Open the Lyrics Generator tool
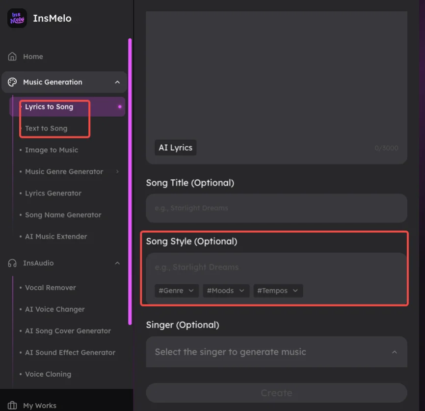This screenshot has height=411, width=425. point(53,193)
